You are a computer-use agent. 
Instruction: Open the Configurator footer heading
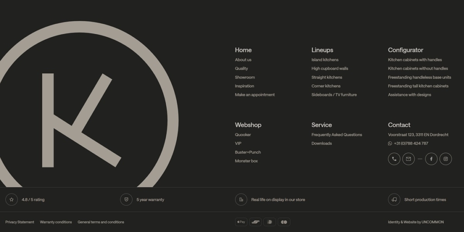405,50
